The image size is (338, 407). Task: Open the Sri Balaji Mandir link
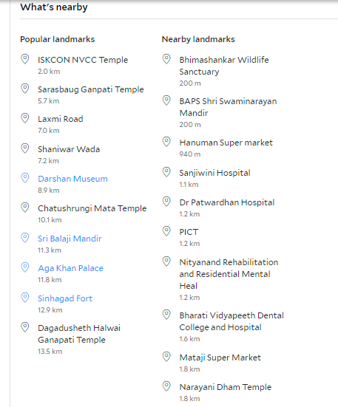pos(70,239)
